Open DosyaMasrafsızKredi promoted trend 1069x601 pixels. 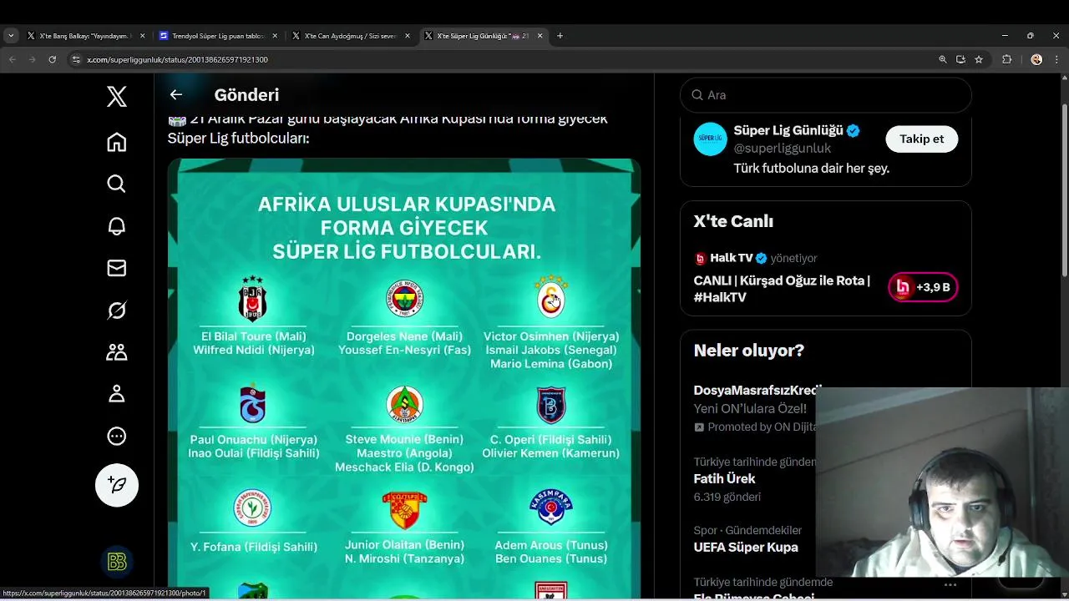coord(757,391)
